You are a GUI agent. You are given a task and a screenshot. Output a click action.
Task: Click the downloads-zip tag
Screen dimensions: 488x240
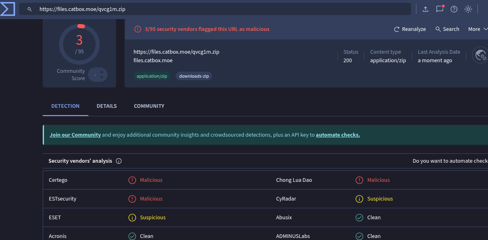(x=194, y=76)
